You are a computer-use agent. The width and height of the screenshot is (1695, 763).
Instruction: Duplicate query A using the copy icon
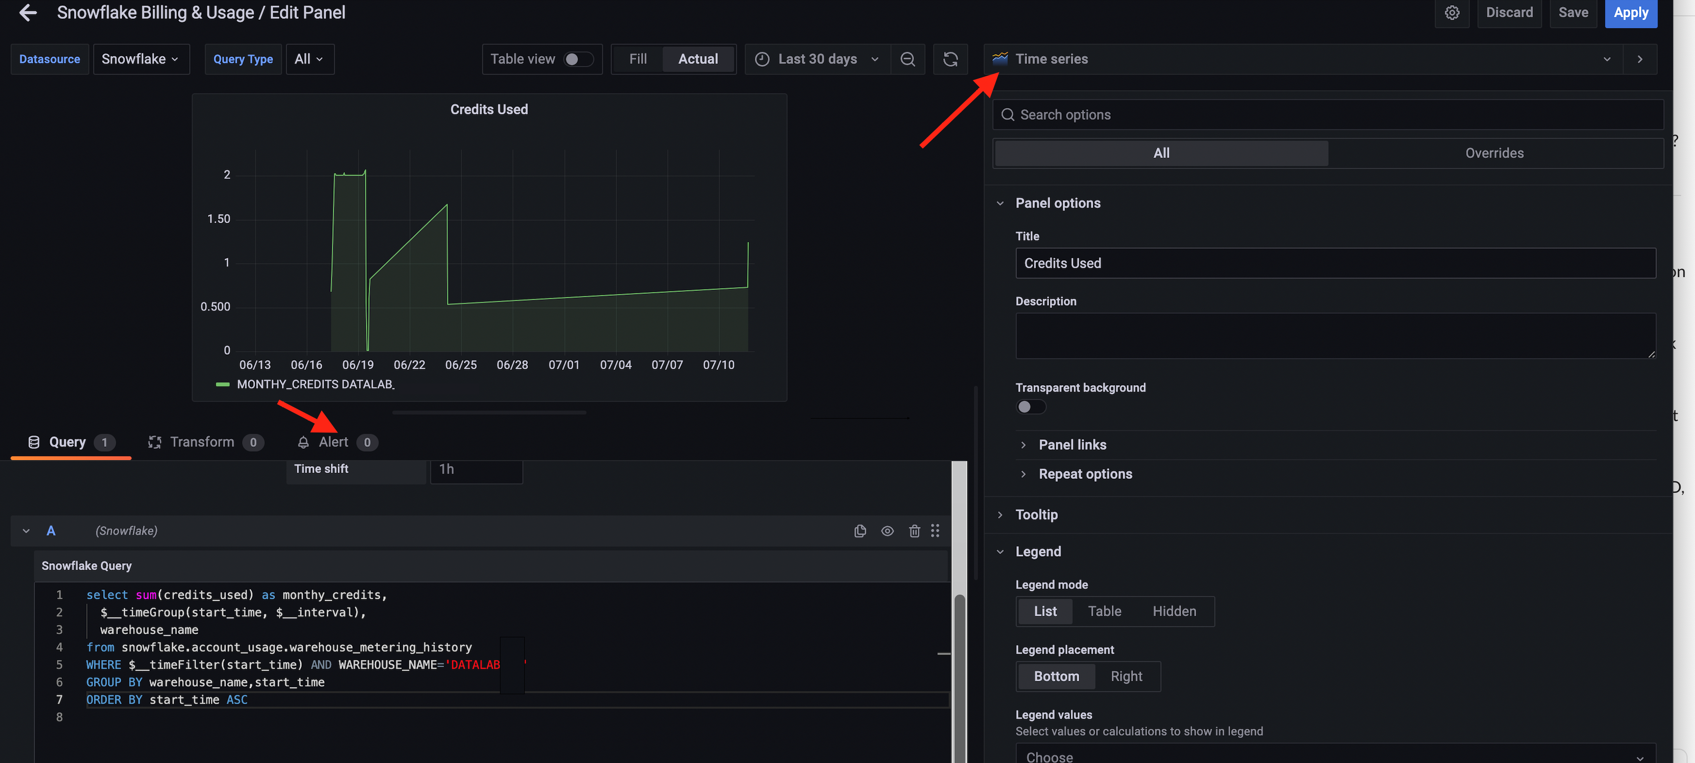click(860, 531)
